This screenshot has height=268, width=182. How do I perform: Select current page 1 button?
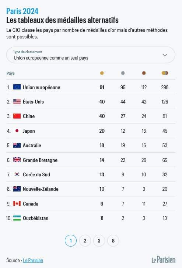71,241
